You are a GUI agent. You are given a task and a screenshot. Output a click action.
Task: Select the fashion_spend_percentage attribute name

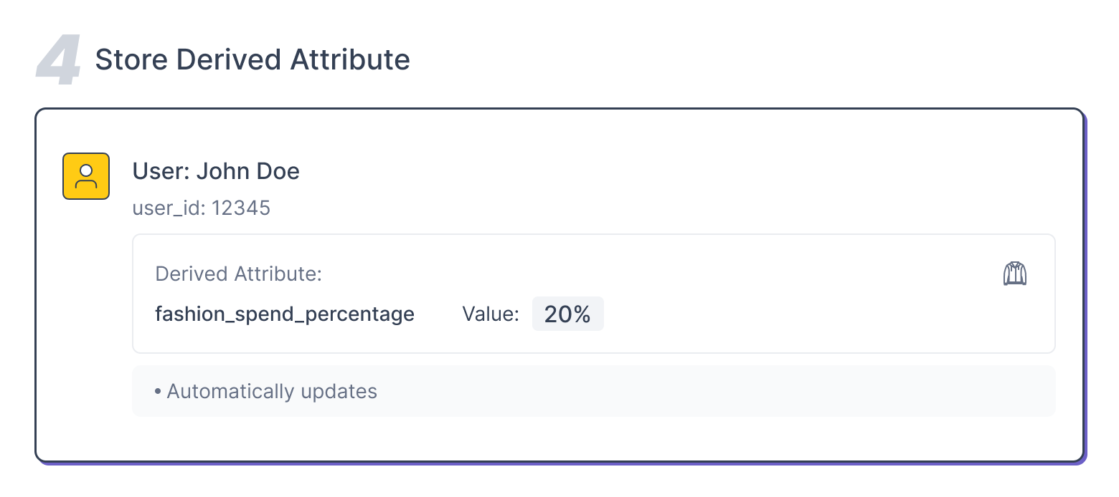pyautogui.click(x=285, y=314)
